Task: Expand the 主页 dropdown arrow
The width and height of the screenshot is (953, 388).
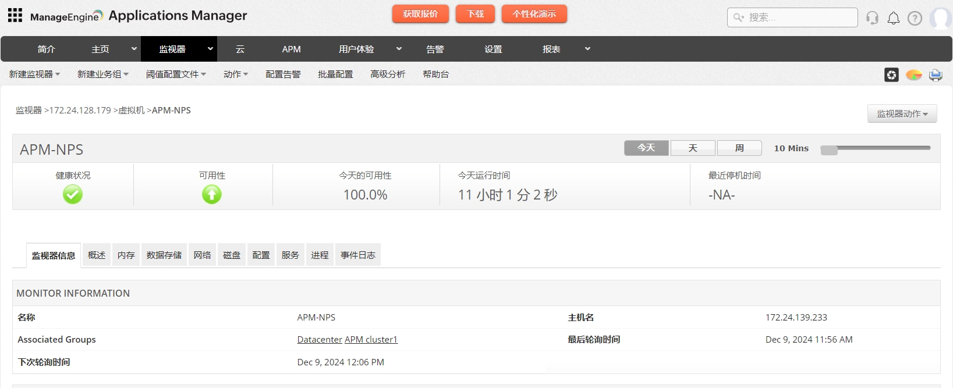Action: point(134,49)
